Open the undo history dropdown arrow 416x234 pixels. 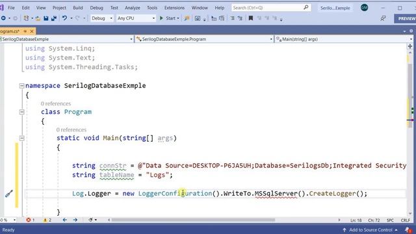[71, 18]
